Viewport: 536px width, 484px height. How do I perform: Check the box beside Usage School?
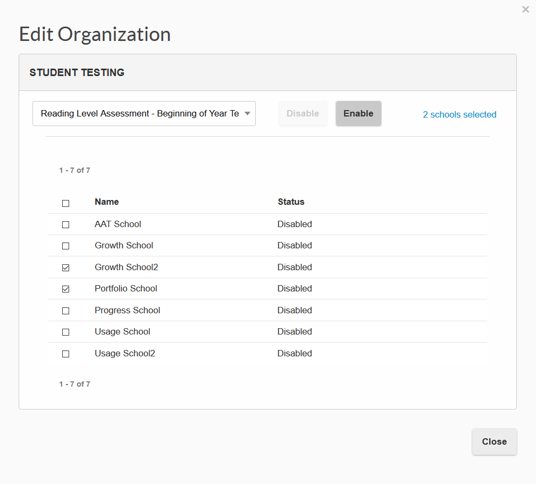pos(65,332)
